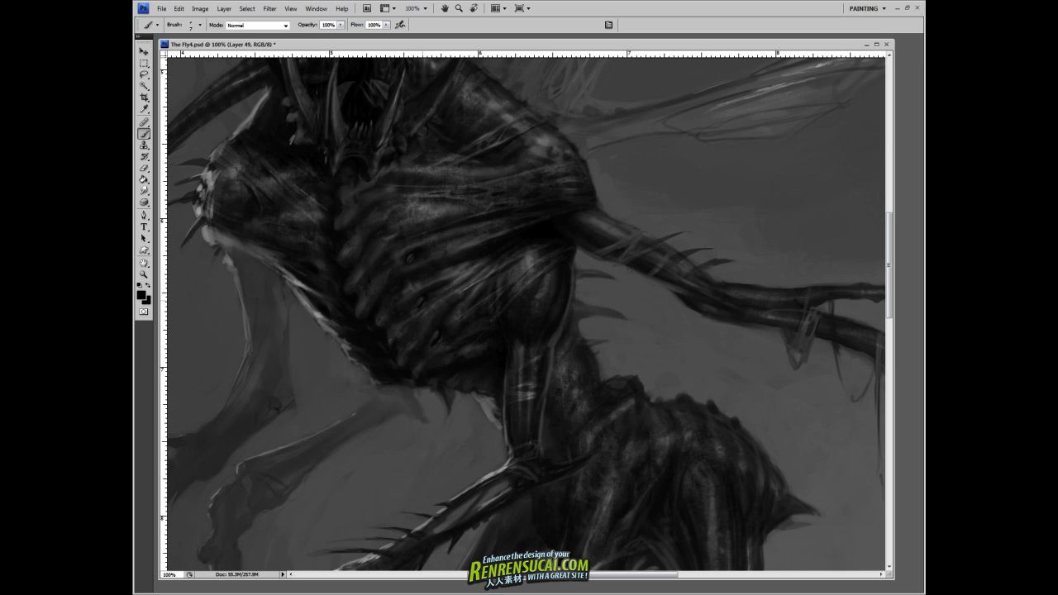Click the foreground color swatch
The width and height of the screenshot is (1058, 595).
[141, 295]
